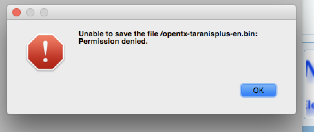Click the large blue letter in background window

[x=310, y=69]
